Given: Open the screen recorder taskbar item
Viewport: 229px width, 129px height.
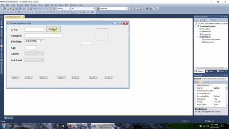Looking at the screenshot, I should tap(79, 126).
